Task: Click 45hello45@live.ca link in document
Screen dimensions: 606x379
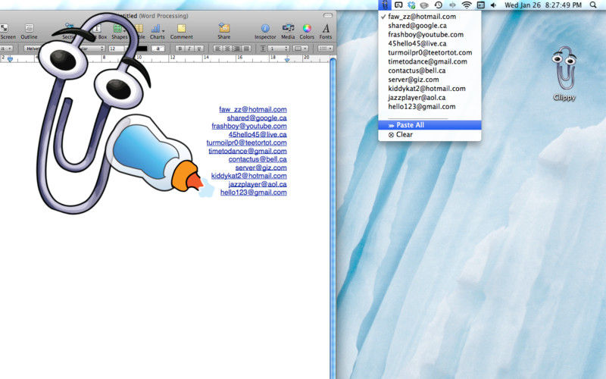Action: 258,135
